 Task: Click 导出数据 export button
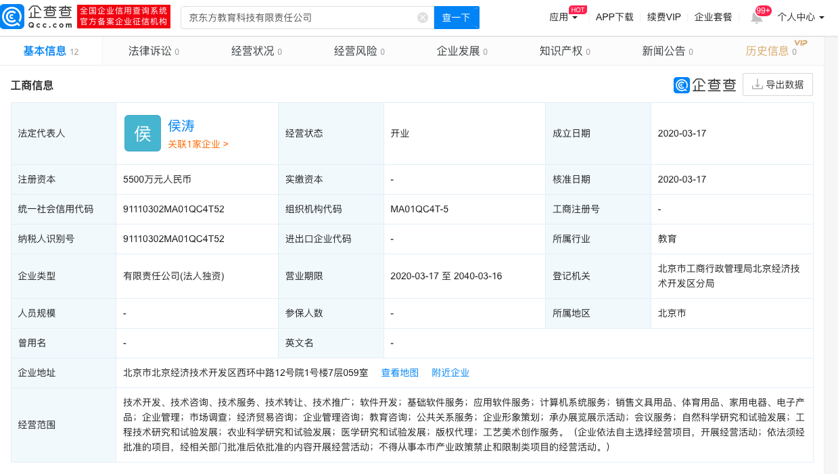coord(777,85)
